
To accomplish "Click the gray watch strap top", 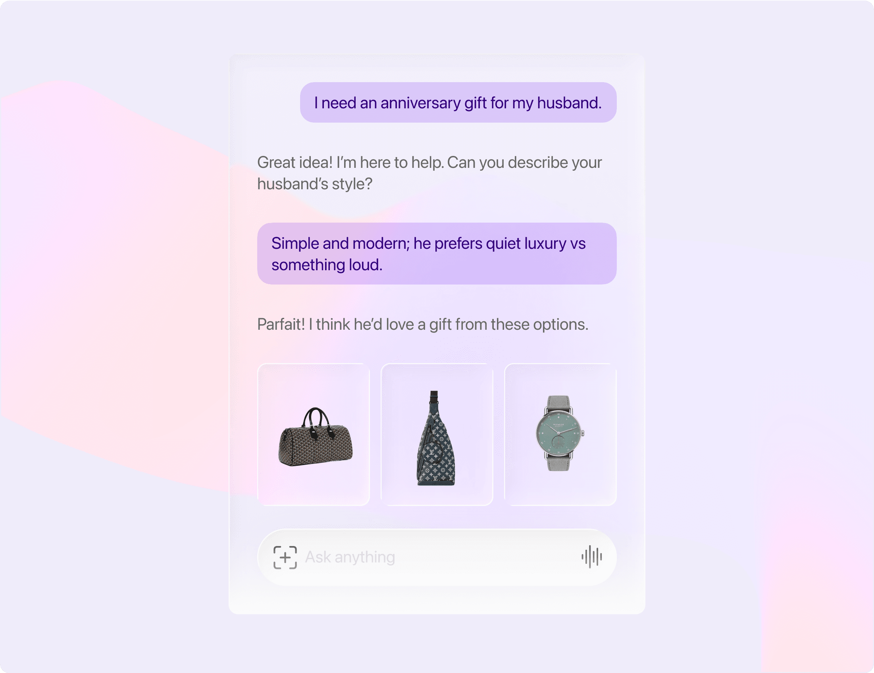I will (559, 403).
